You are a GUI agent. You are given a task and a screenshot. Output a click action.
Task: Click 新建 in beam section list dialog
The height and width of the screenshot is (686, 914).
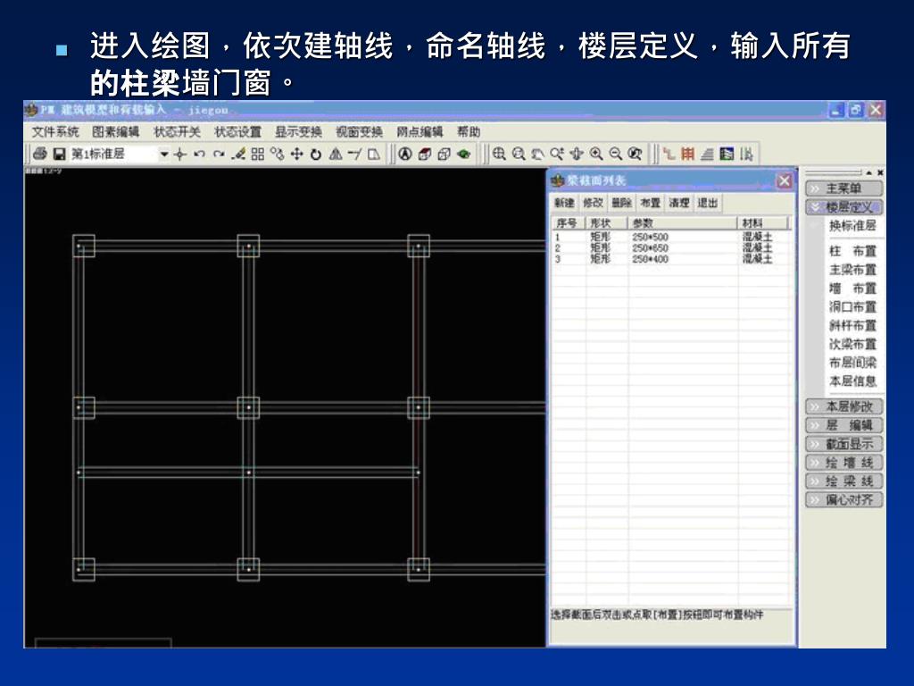(564, 203)
